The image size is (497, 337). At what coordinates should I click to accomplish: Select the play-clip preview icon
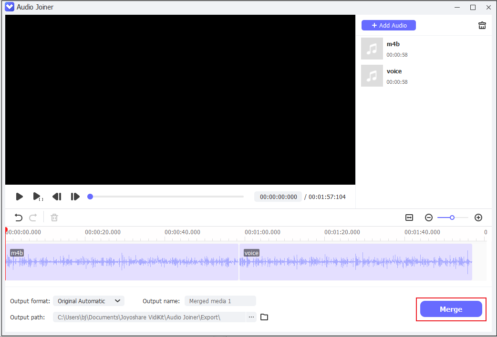pyautogui.click(x=37, y=197)
